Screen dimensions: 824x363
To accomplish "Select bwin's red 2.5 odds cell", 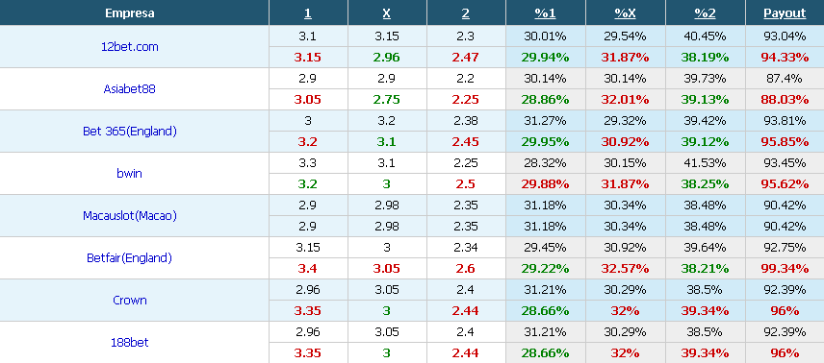I will (466, 184).
